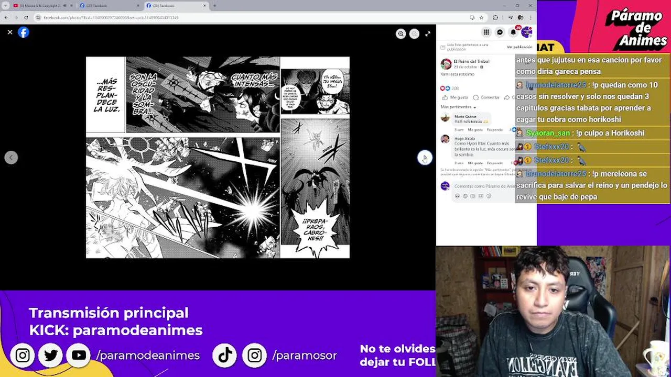The width and height of the screenshot is (671, 377).
Task: Reload the current page
Action: pos(26,17)
